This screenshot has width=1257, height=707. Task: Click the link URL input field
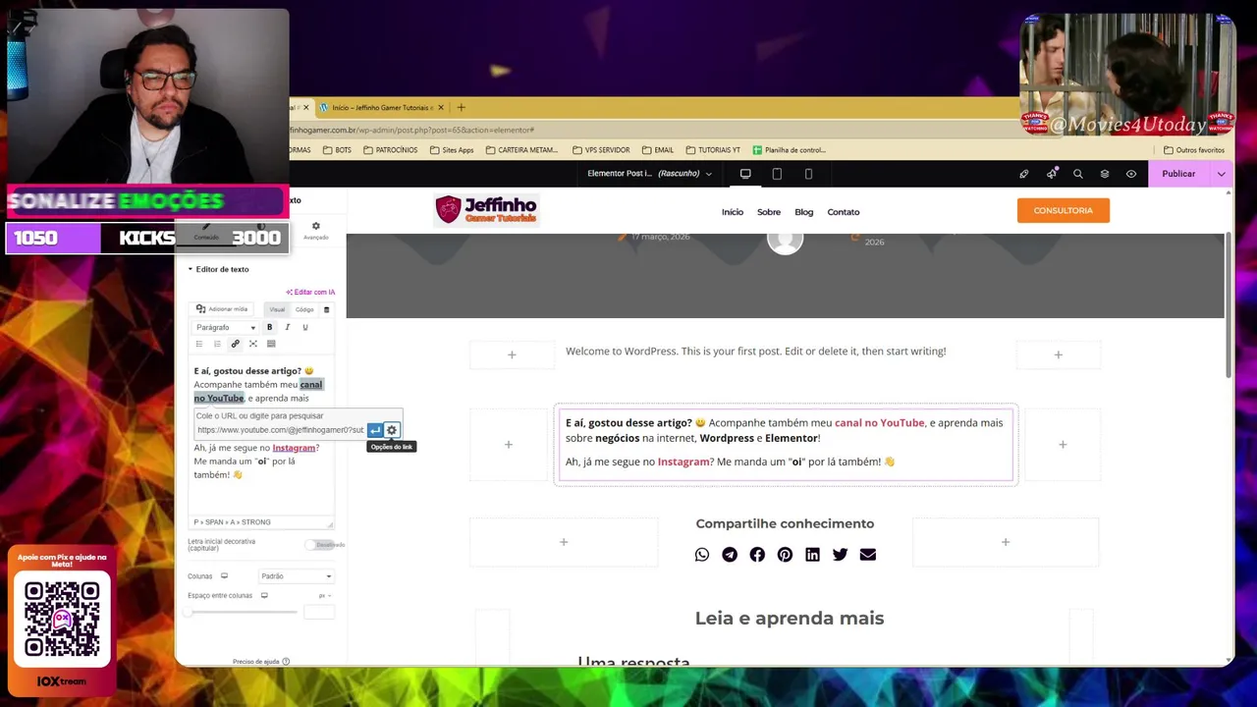pyautogui.click(x=280, y=430)
